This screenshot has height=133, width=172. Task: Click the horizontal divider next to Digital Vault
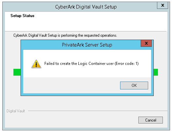pos(98,111)
